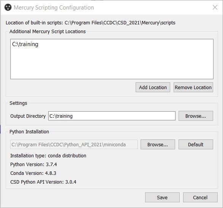Click the Mercury logo icon in title bar
The width and height of the screenshot is (223, 208).
[x=8, y=7]
